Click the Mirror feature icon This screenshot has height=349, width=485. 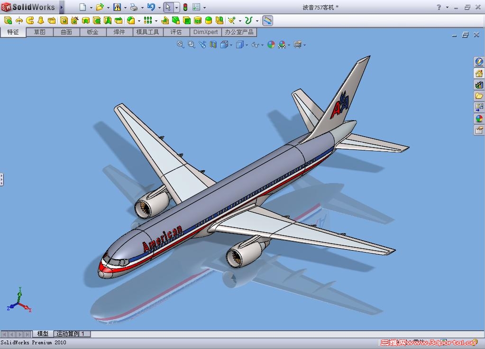point(220,21)
